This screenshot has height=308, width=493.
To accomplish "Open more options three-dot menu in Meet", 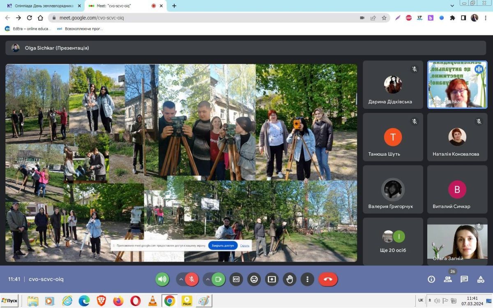I will pyautogui.click(x=307, y=279).
